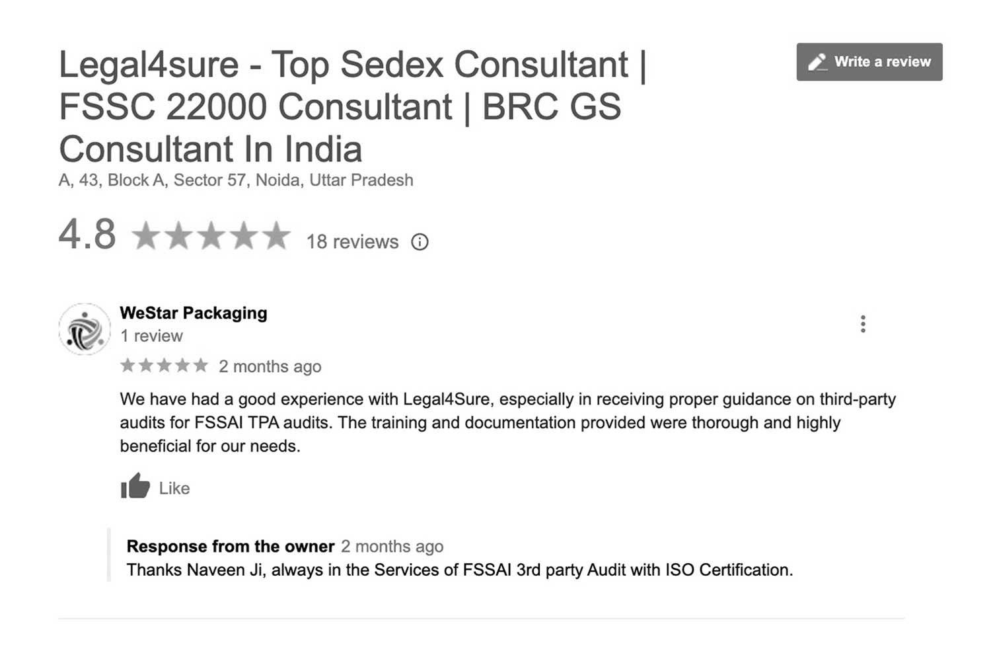The width and height of the screenshot is (991, 661).
Task: Click the "Response from the owner" heading
Action: pos(230,547)
